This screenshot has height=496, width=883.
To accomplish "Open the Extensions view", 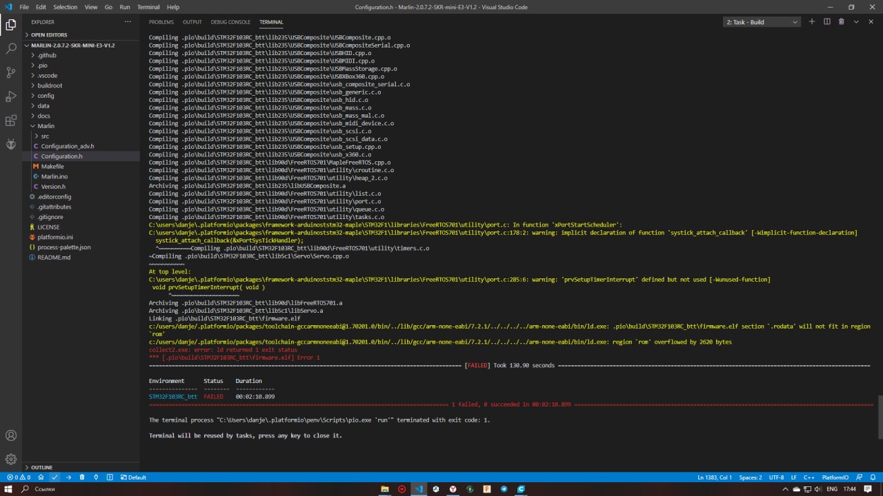I will tap(11, 121).
